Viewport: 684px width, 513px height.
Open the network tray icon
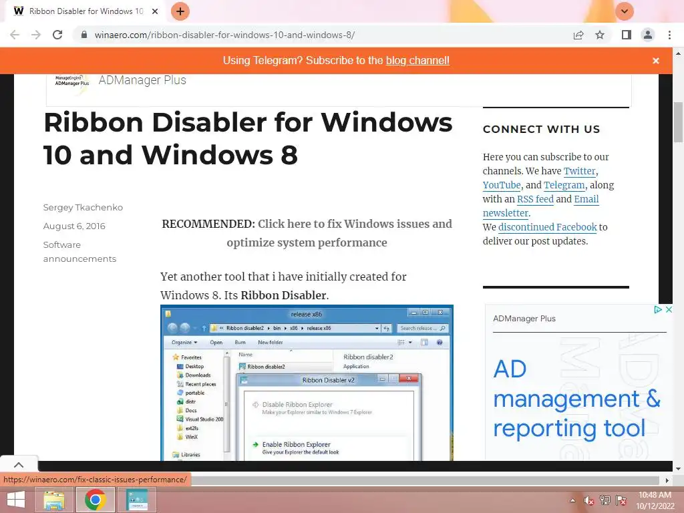tap(605, 500)
